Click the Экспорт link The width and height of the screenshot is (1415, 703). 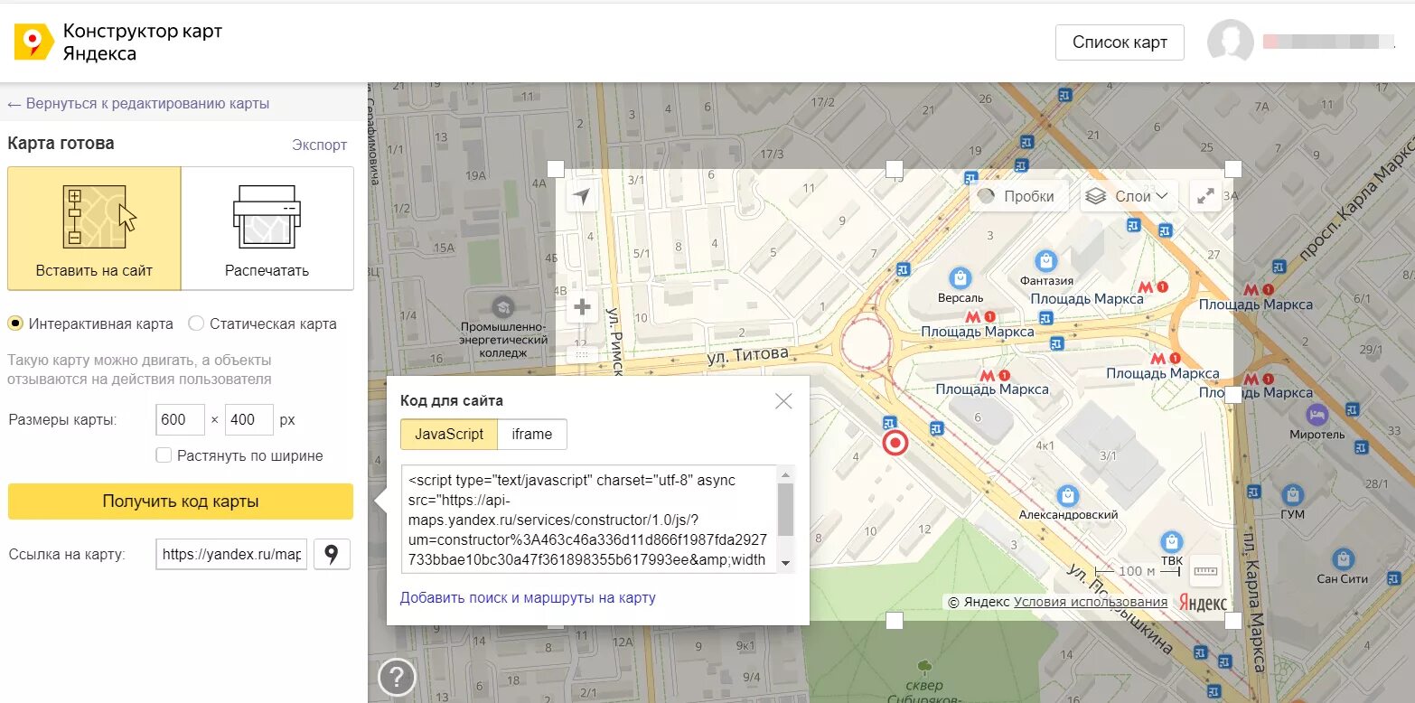[319, 145]
